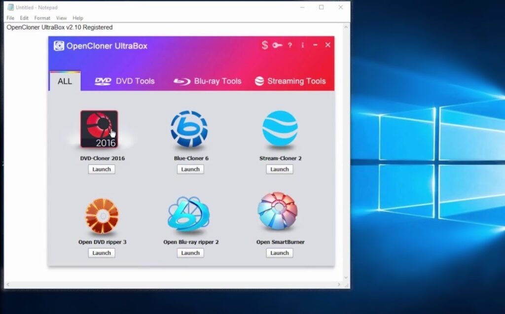505x314 pixels.
Task: Click Notepad horizontal scrollbar left arrow
Action: click(8, 284)
